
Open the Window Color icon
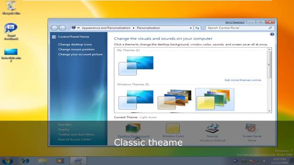173,128
